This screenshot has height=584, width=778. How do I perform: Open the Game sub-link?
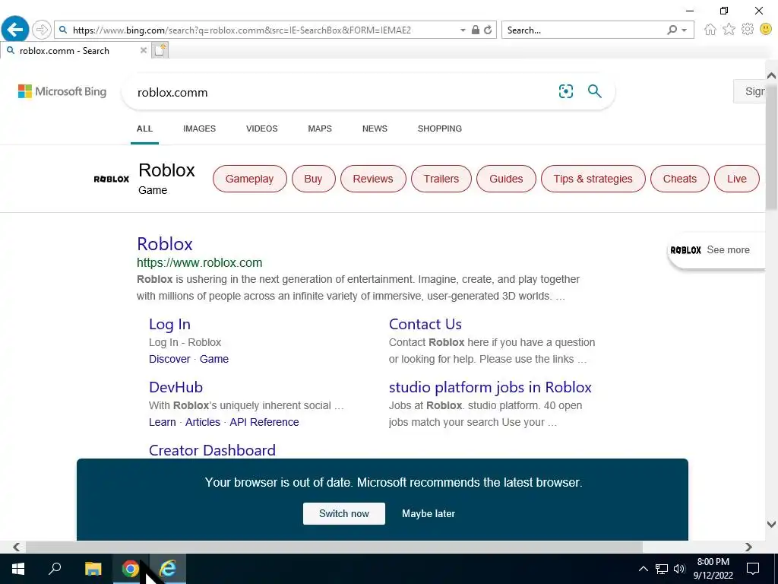[213, 359]
